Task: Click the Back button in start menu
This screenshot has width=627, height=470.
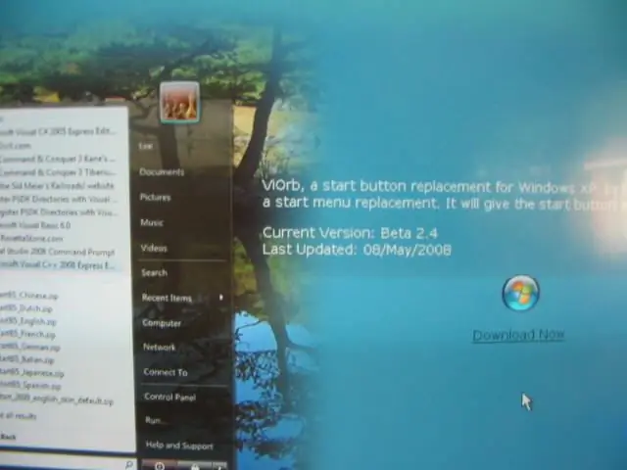Action: click(8, 437)
